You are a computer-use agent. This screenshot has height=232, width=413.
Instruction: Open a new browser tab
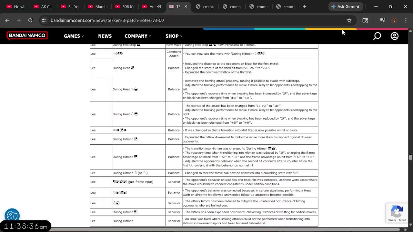305,6
